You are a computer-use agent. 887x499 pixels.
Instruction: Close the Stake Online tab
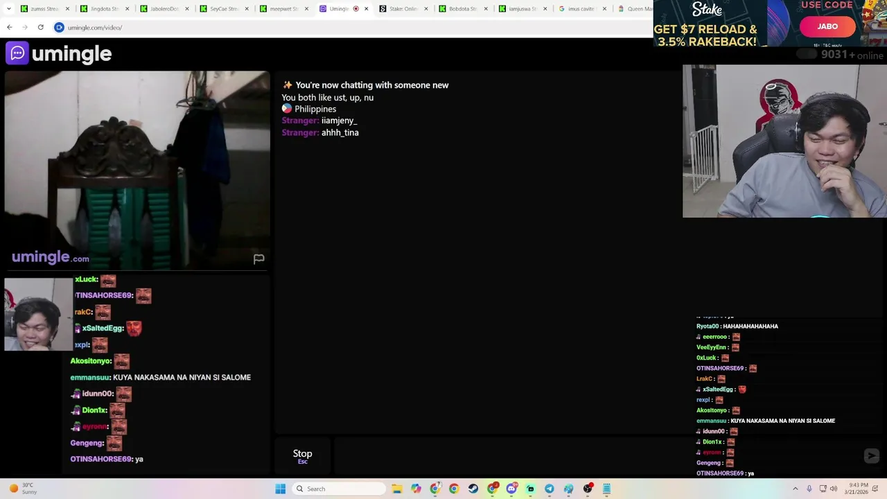[425, 9]
